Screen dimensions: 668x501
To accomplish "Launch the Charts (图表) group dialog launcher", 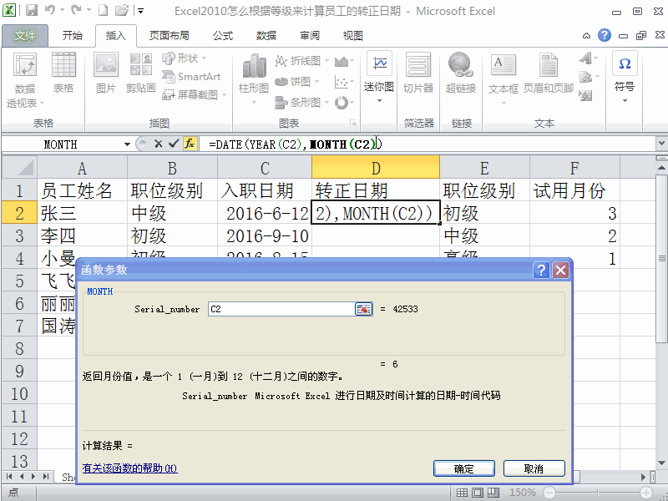I will [x=352, y=123].
